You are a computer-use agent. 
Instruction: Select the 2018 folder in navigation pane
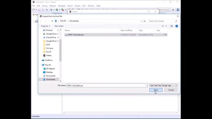(46, 45)
